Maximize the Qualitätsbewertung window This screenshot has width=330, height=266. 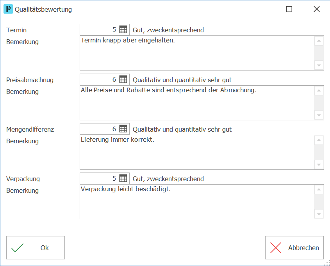tap(289, 9)
